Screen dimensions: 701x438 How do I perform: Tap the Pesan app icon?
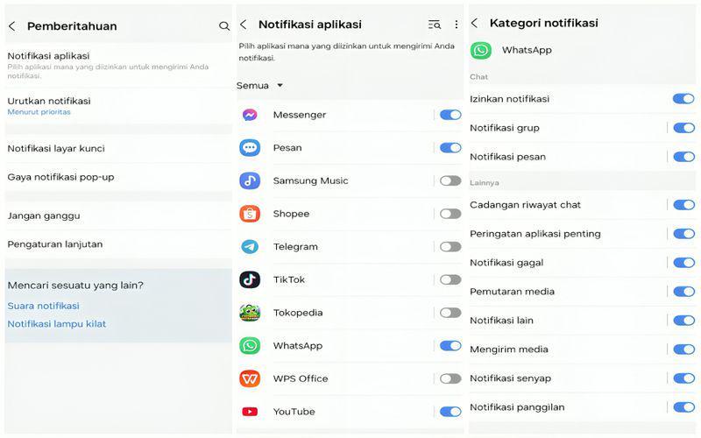250,148
